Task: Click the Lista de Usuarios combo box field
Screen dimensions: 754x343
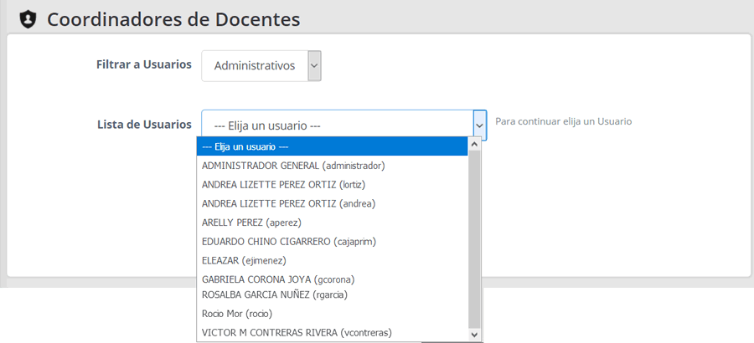Action: pos(337,125)
